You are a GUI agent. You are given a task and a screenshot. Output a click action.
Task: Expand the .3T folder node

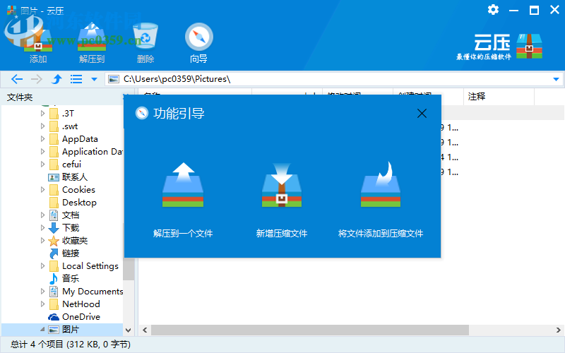(42, 114)
